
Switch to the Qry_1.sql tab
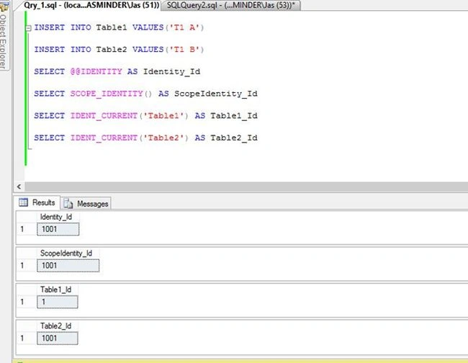(91, 5)
